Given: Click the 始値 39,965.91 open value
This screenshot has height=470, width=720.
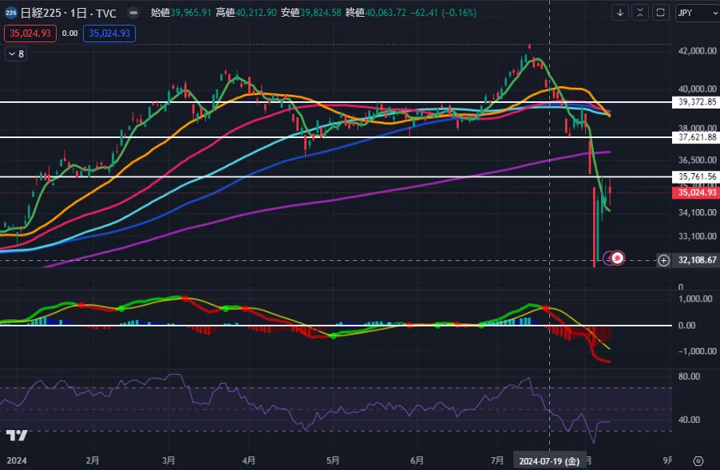Looking at the screenshot, I should pyautogui.click(x=181, y=13).
